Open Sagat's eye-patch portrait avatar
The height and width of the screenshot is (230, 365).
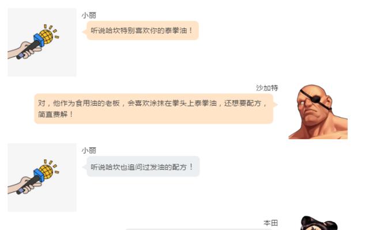pyautogui.click(x=318, y=112)
